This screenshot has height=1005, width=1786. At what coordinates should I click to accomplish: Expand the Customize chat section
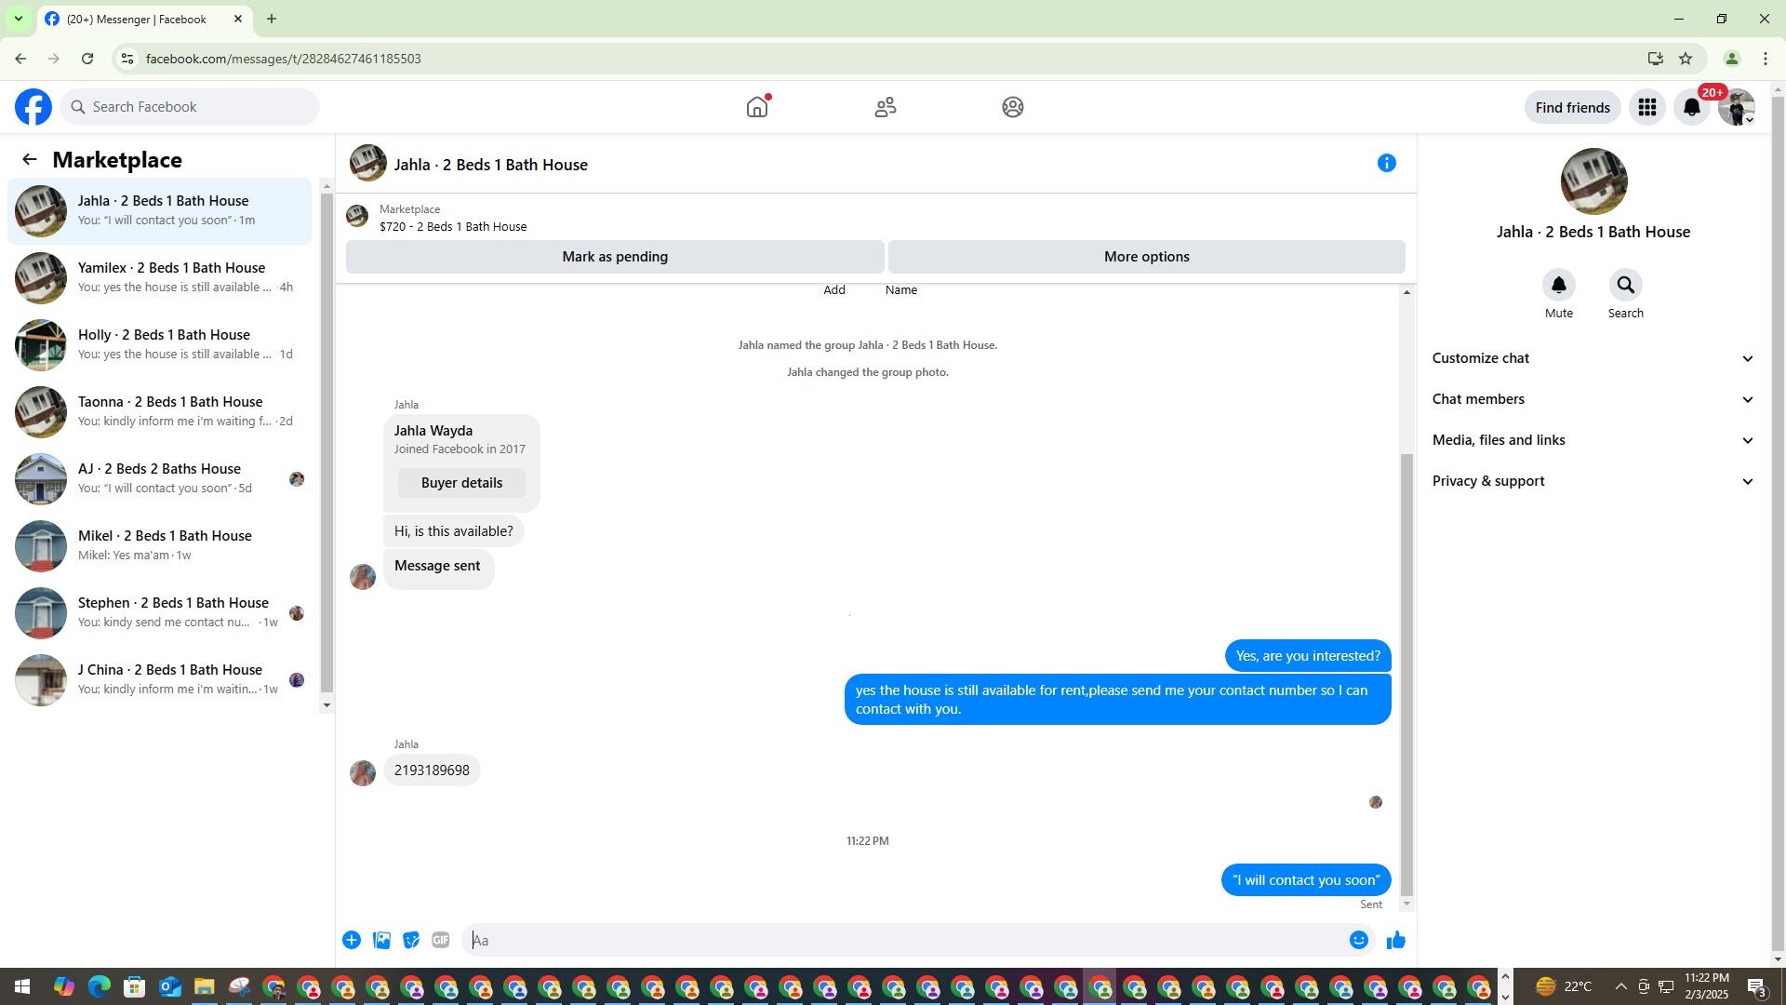1593,358
